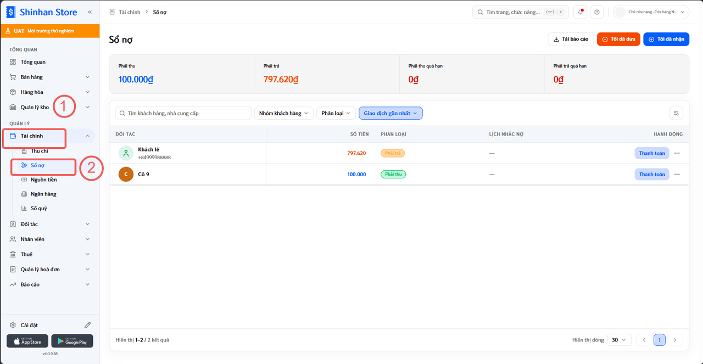This screenshot has width=703, height=364.
Task: Open the Google Play download badge
Action: coord(72,341)
